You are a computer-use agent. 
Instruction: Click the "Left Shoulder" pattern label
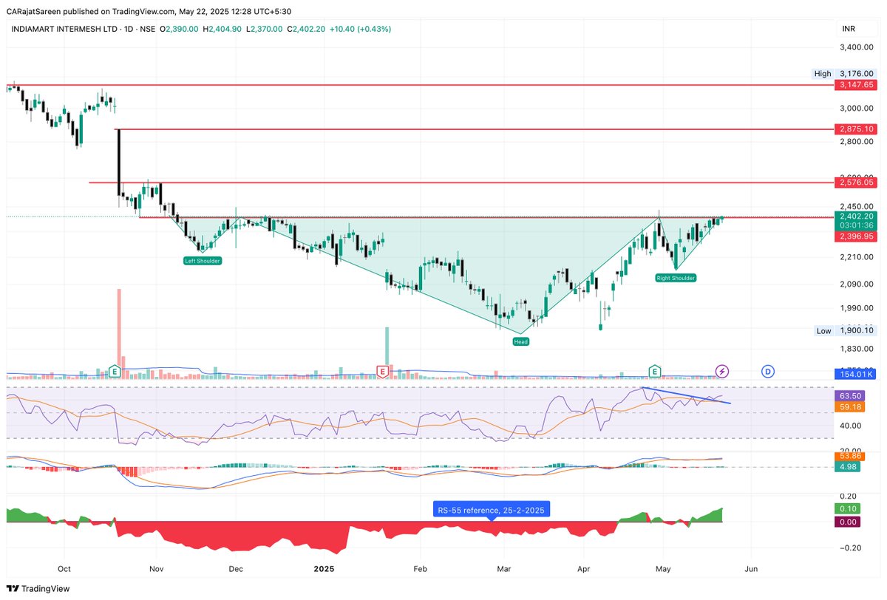(203, 260)
